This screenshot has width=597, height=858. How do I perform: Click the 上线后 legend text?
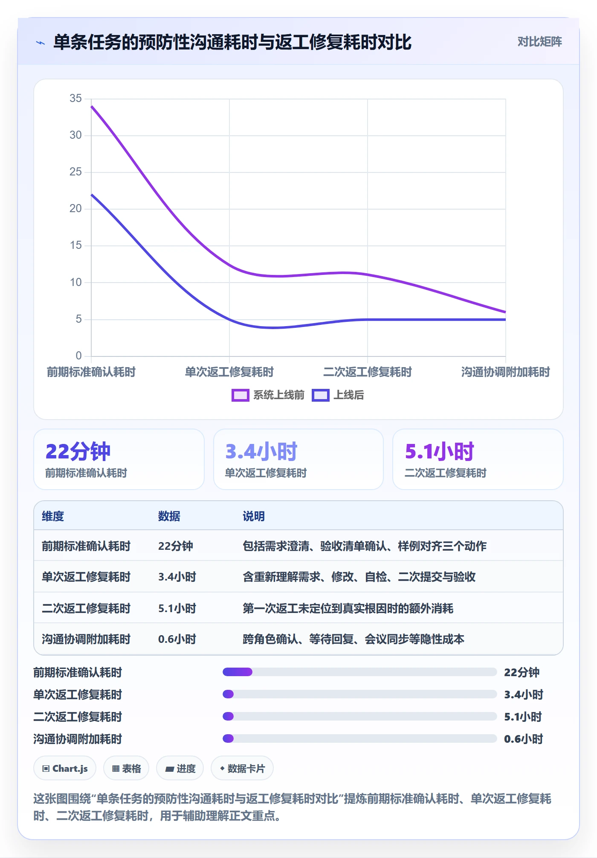pyautogui.click(x=348, y=395)
